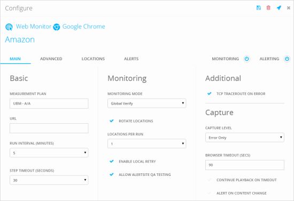Click the URL input field
This screenshot has width=294, height=201.
click(x=49, y=128)
